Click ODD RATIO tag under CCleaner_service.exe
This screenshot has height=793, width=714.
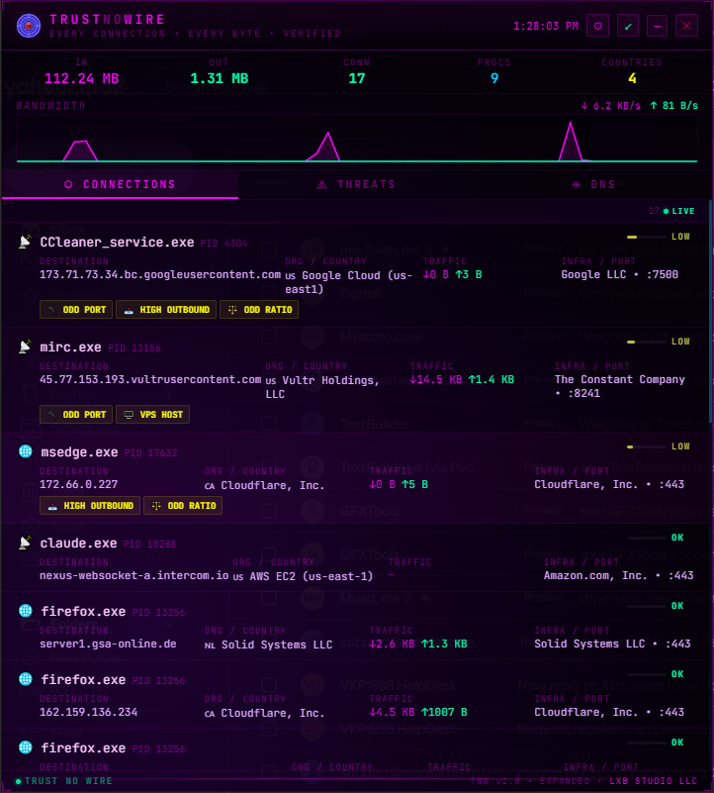click(x=259, y=310)
